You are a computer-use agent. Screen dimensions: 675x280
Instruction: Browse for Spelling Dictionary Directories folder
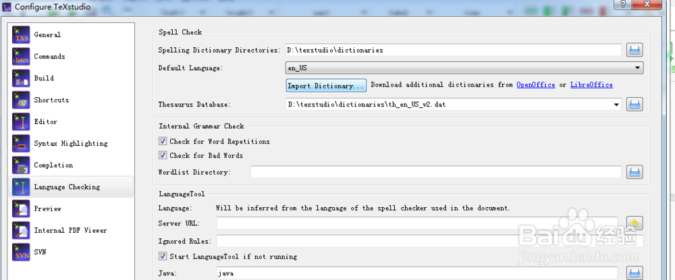point(634,50)
